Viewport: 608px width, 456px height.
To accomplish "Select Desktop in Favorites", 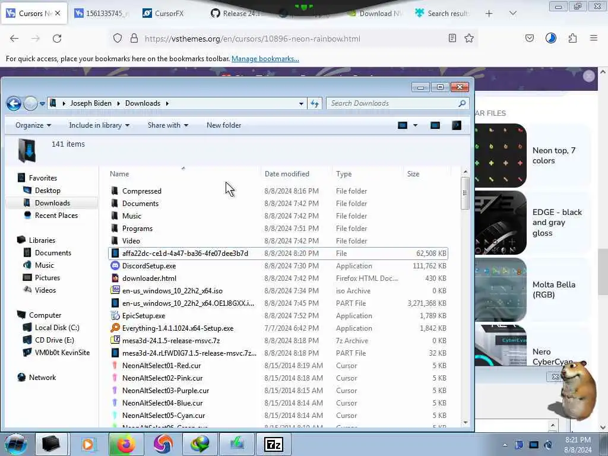I will click(x=47, y=191).
